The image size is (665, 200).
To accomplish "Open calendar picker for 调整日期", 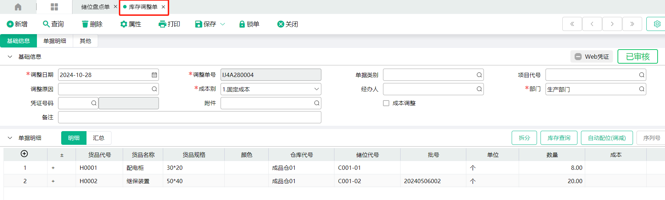I will (x=154, y=75).
